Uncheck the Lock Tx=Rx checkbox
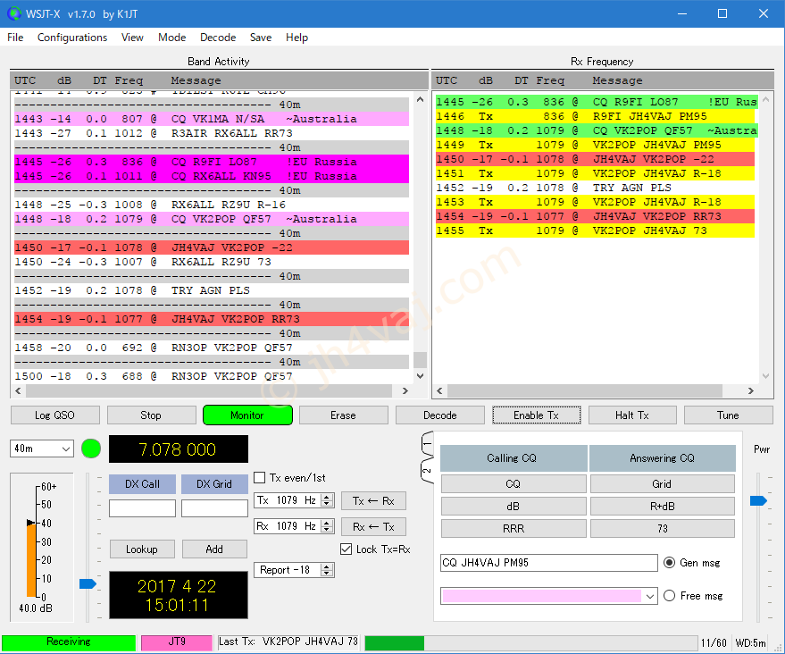 [x=346, y=549]
